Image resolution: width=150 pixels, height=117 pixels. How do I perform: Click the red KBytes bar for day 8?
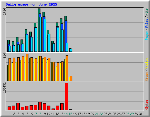[x=40, y=106]
